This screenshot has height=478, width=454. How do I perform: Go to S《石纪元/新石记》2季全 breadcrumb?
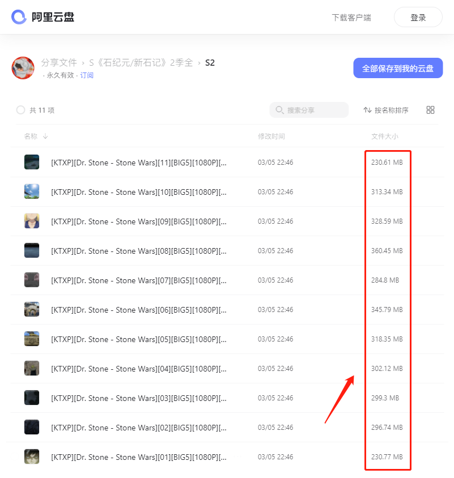click(141, 62)
